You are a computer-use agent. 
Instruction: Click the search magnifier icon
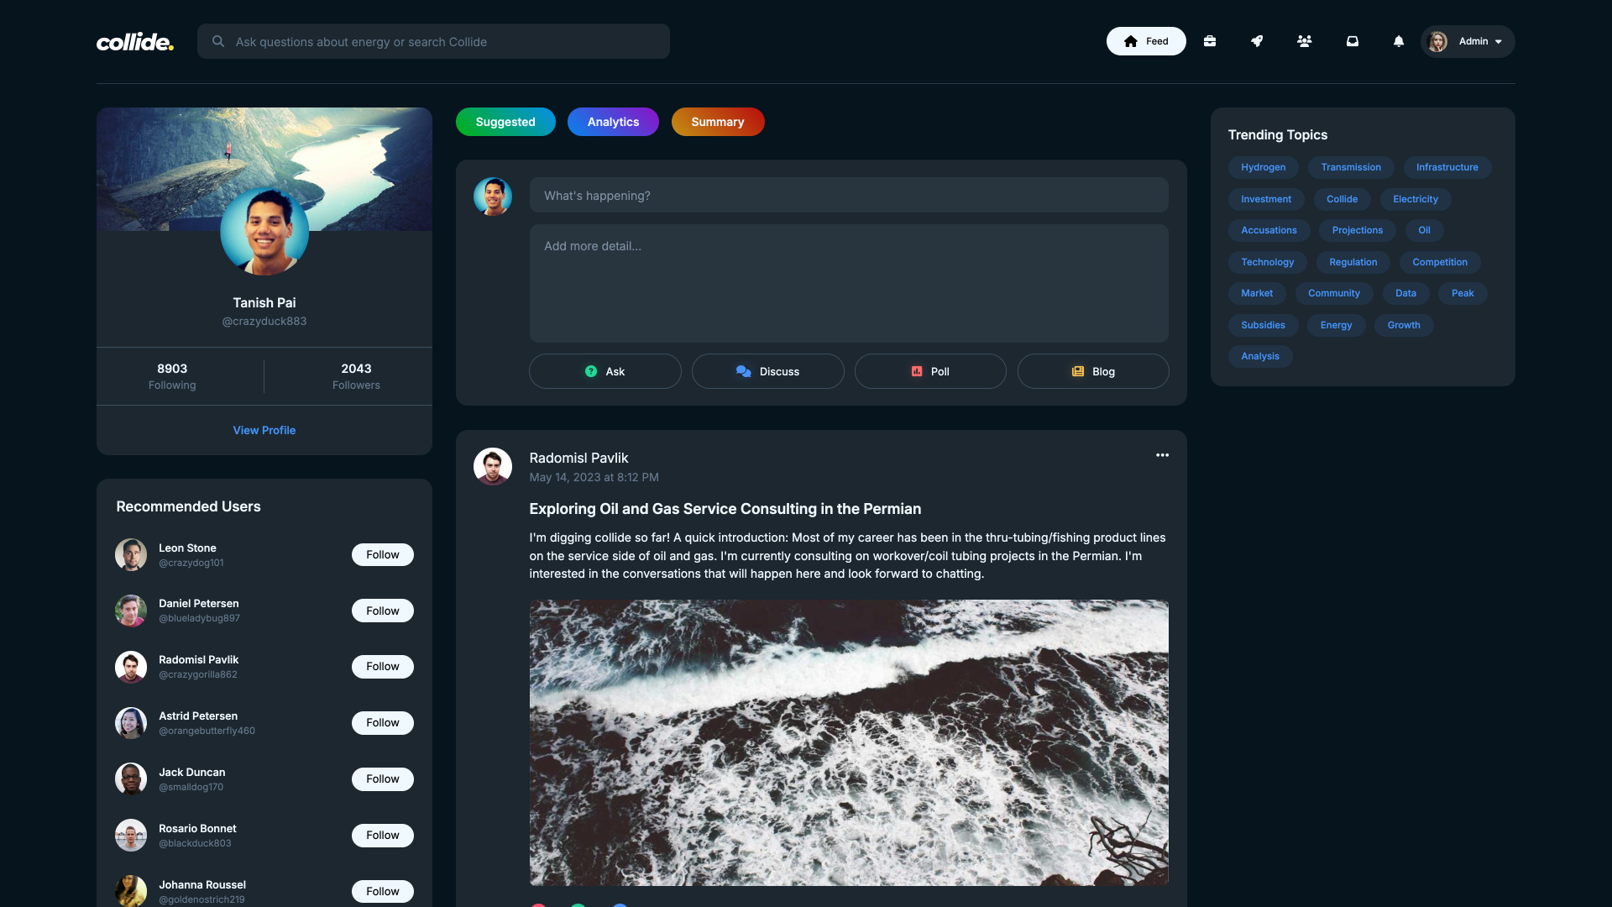pos(218,41)
